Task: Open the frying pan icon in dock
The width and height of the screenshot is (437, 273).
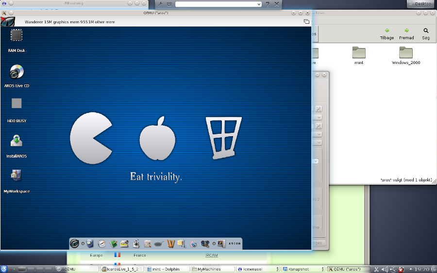Action: [160, 243]
